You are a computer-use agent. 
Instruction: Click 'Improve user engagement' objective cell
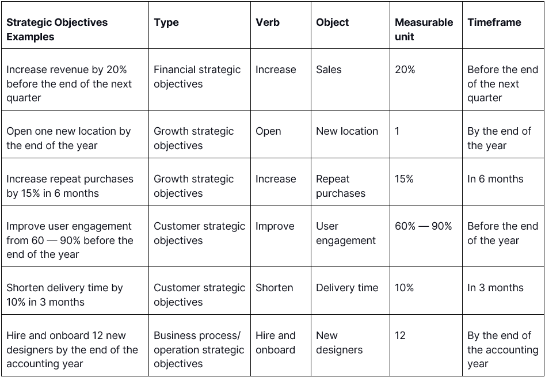pos(75,237)
